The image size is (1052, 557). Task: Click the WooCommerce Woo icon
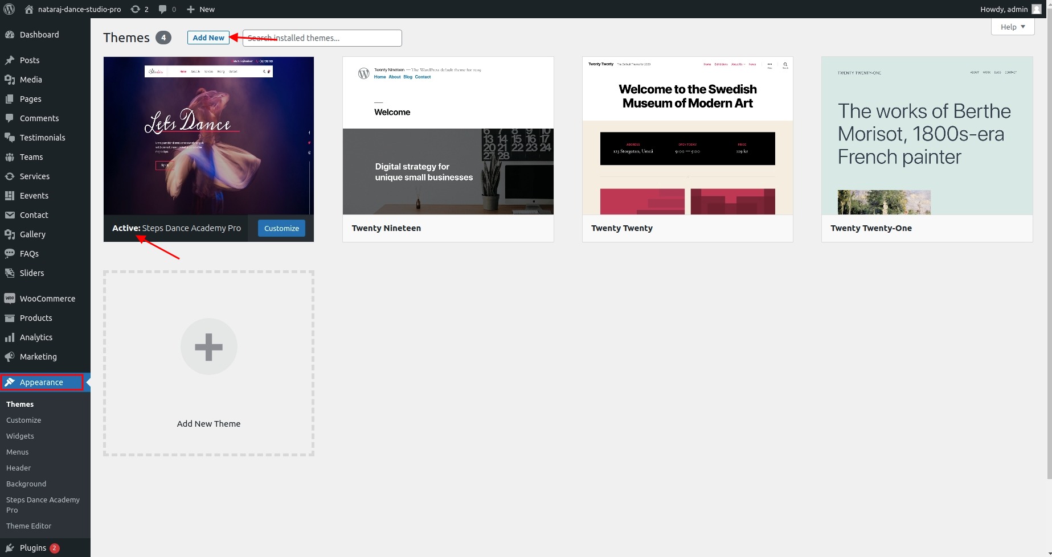[10, 299]
